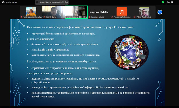
Task: Select Сергій Дідух video thumbnail
Action: pos(54,12)
